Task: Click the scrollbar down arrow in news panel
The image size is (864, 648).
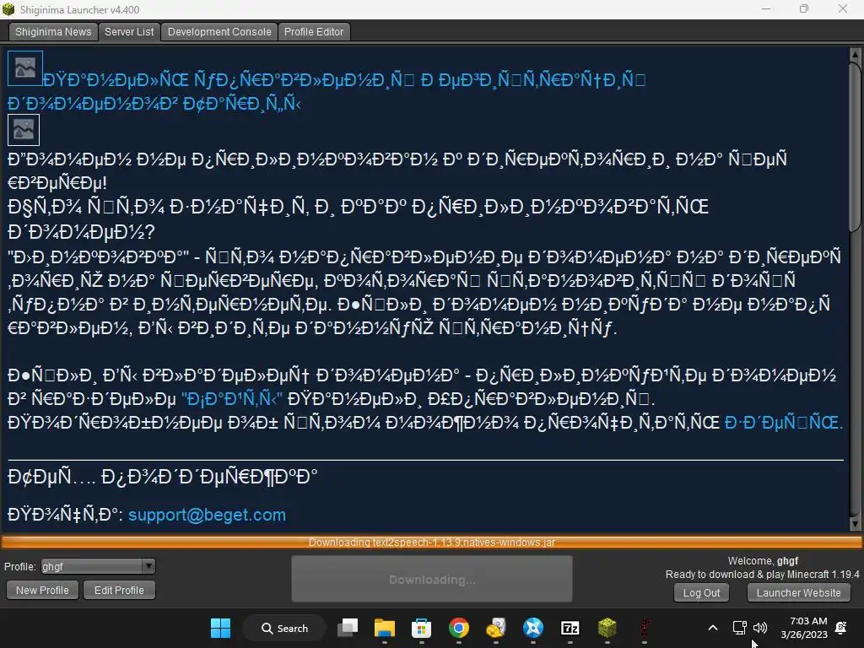Action: click(x=856, y=524)
